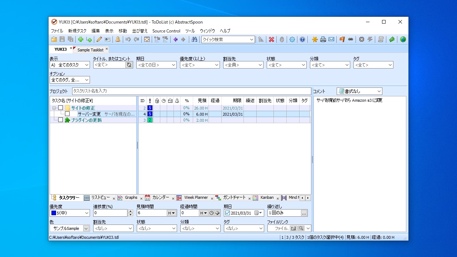Switch to the Sample Tasklist tab
The width and height of the screenshot is (457, 257).
90,50
